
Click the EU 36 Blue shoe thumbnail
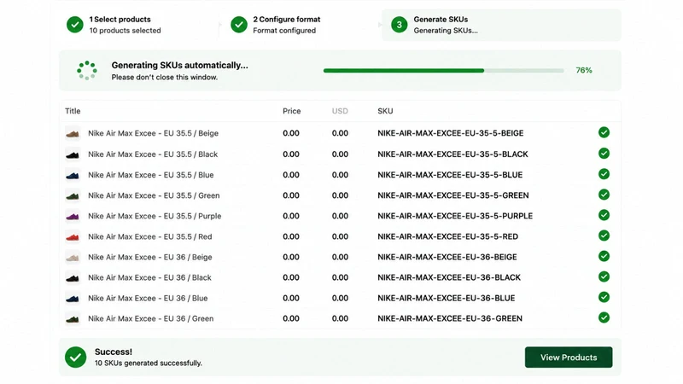73,298
